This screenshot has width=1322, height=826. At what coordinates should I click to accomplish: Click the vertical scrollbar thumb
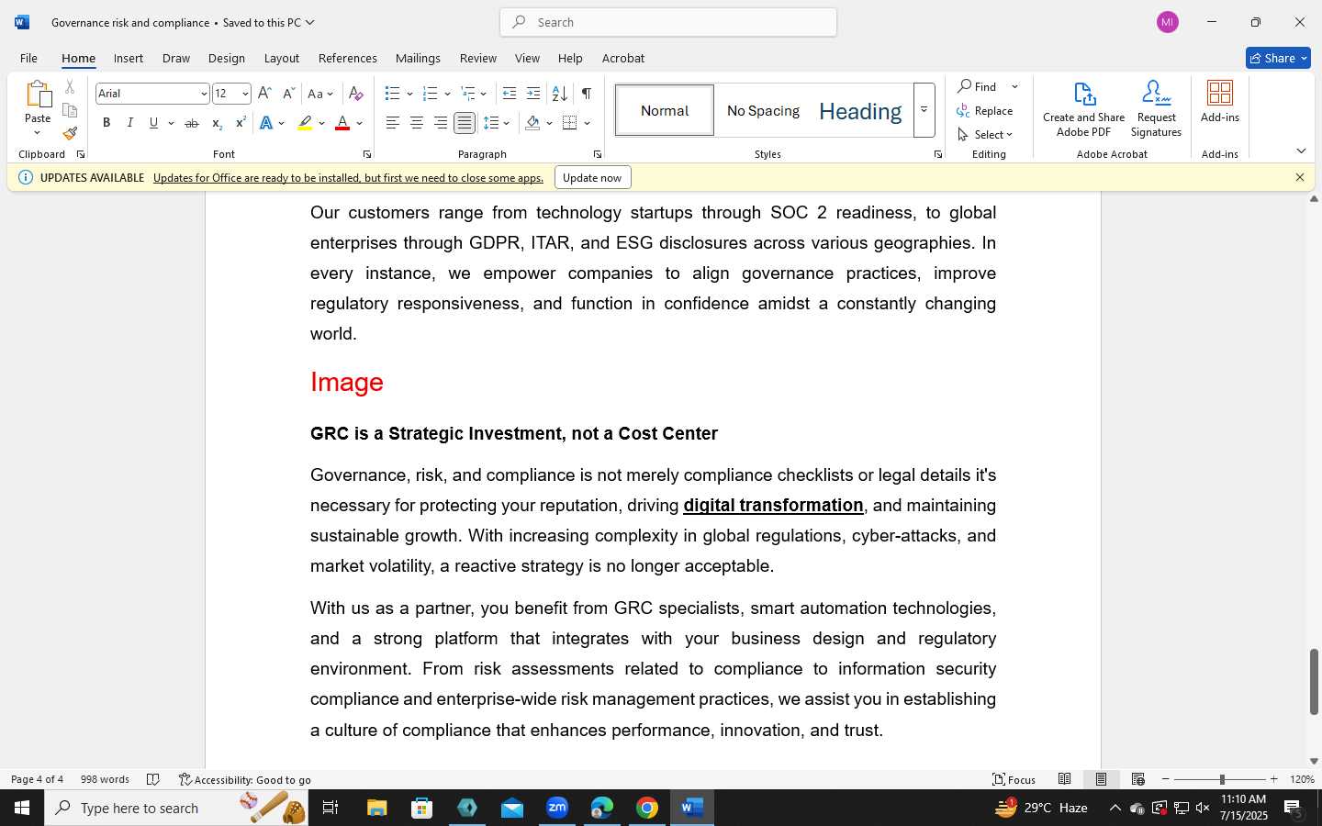pyautogui.click(x=1314, y=682)
